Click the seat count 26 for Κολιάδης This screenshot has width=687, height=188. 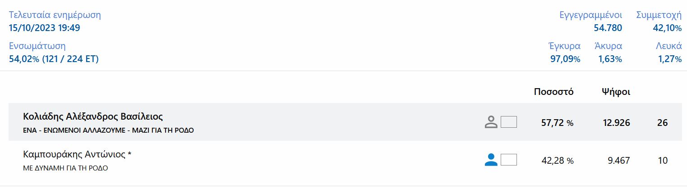point(662,123)
